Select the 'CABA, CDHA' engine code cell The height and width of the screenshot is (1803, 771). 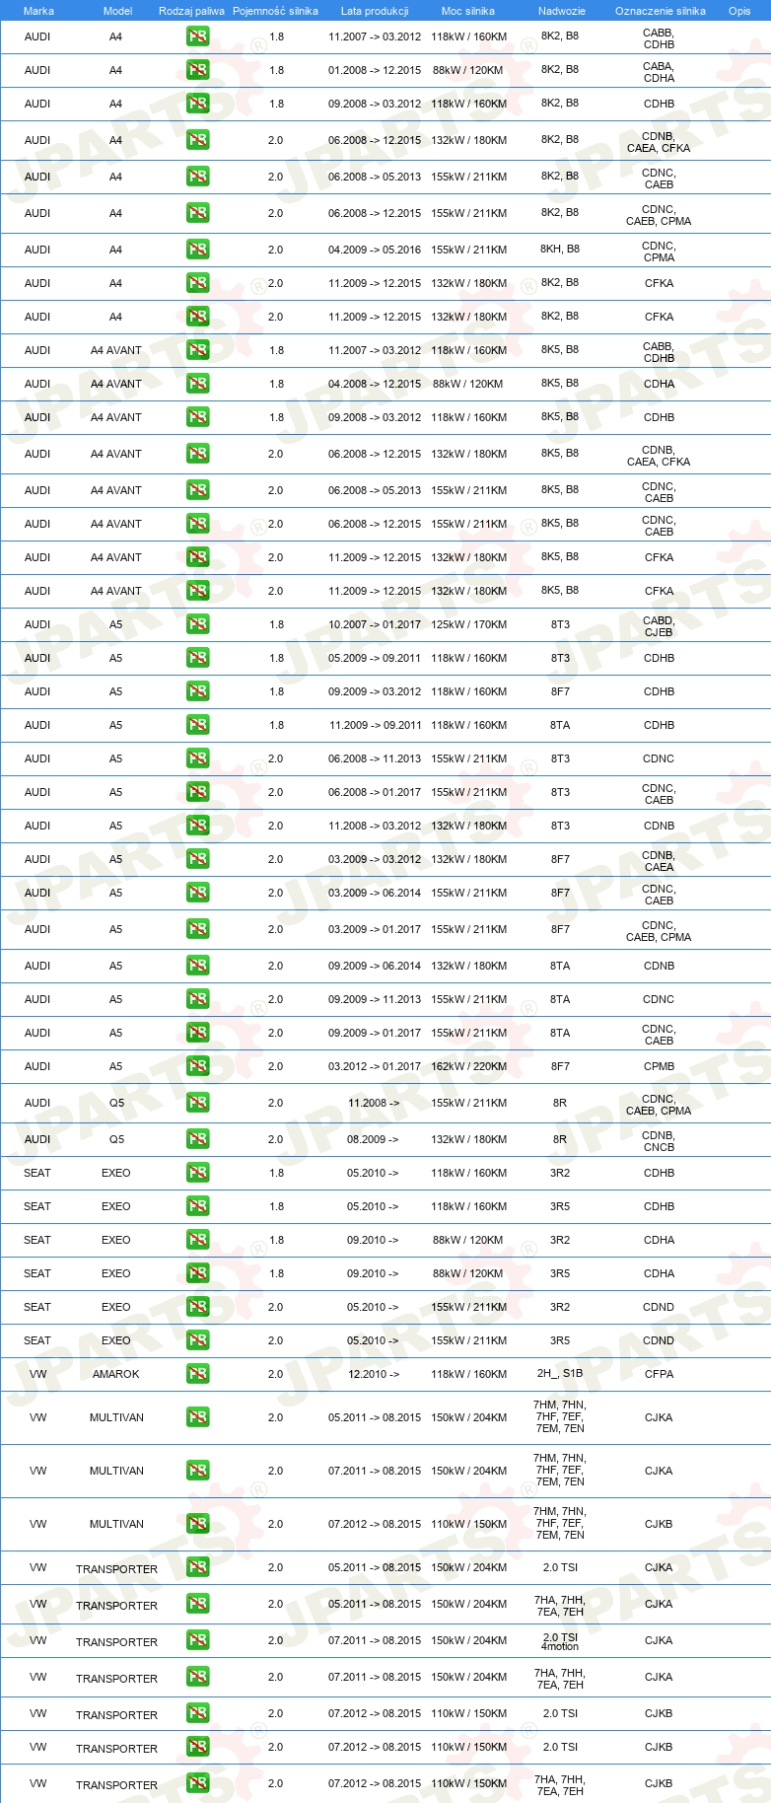[659, 72]
